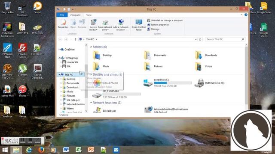Open Google Slides desktop shortcut
The width and height of the screenshot is (275, 154).
[264, 8]
